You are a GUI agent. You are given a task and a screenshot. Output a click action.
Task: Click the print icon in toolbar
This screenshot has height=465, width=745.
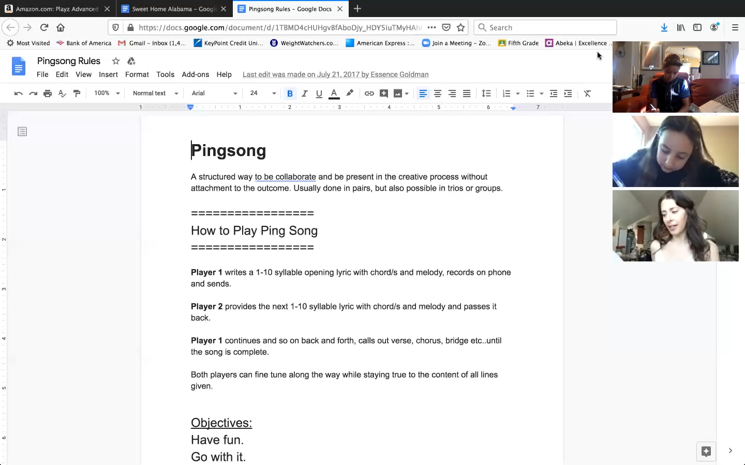point(48,94)
